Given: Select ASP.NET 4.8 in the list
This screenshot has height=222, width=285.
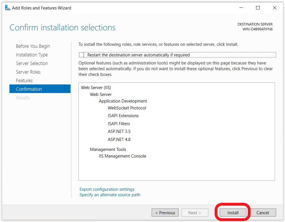Looking at the screenshot, I should 119,140.
